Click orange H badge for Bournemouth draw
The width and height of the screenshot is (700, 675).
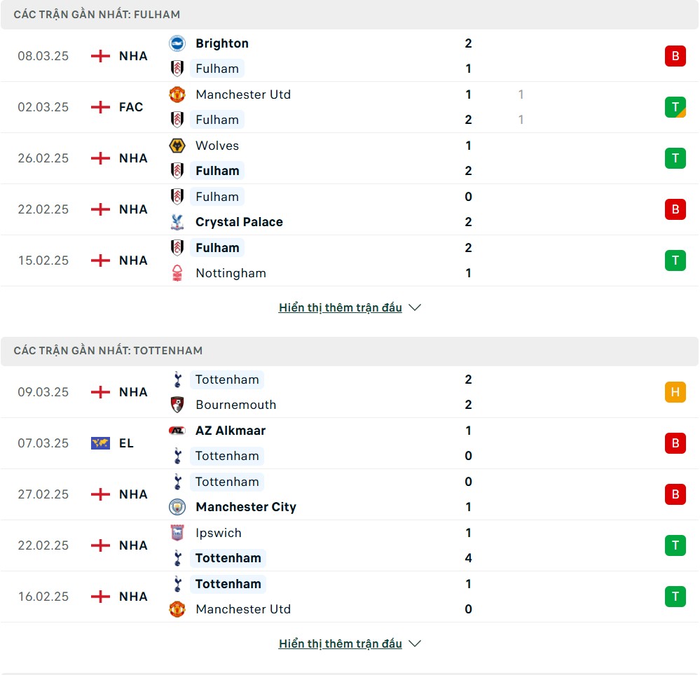point(675,391)
